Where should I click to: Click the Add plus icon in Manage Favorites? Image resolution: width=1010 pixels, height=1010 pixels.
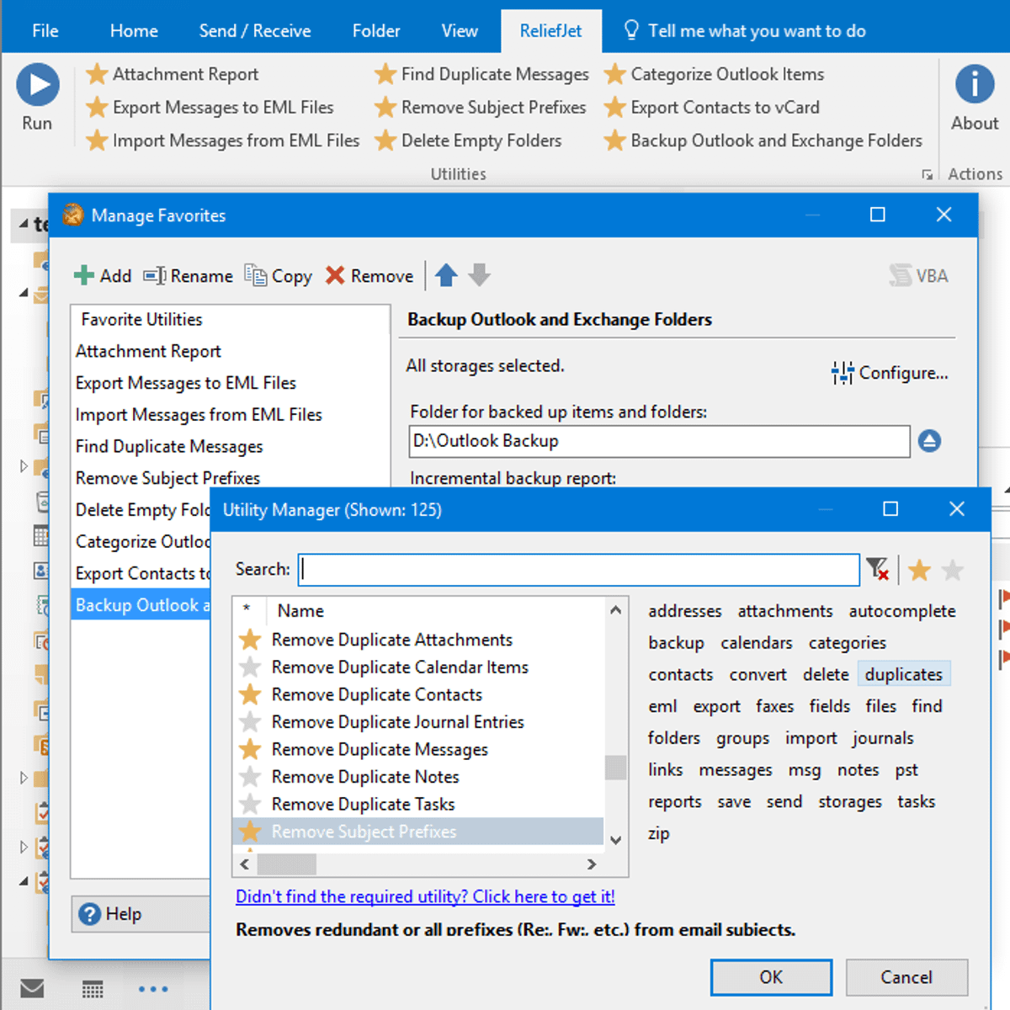pyautogui.click(x=84, y=276)
